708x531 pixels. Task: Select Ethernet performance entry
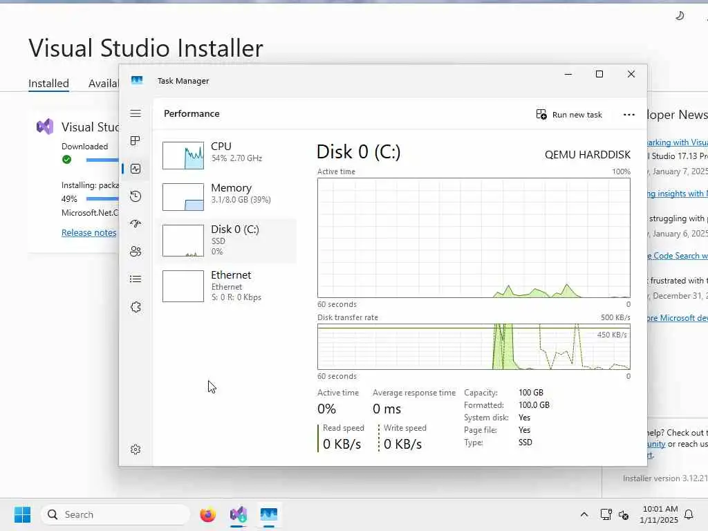click(226, 286)
